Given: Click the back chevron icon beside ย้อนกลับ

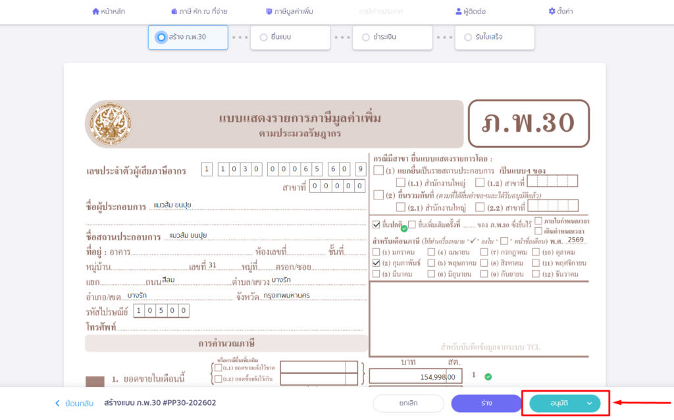Looking at the screenshot, I should point(57,403).
